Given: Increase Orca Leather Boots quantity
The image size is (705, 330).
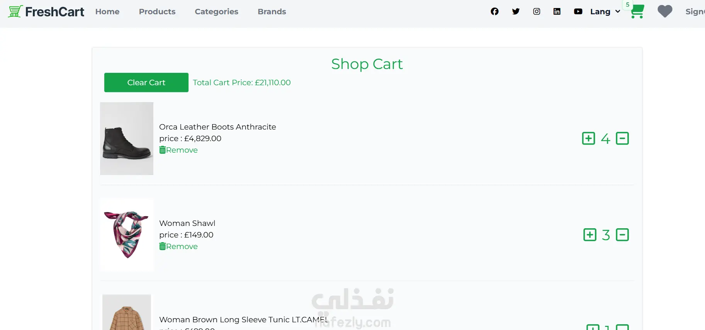Looking at the screenshot, I should coord(588,138).
